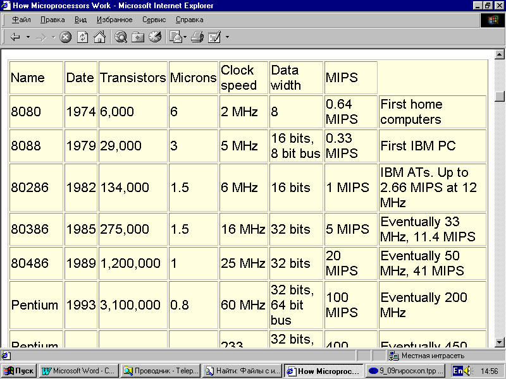
Task: Click the vertical scrollbar thumb
Action: point(499,97)
